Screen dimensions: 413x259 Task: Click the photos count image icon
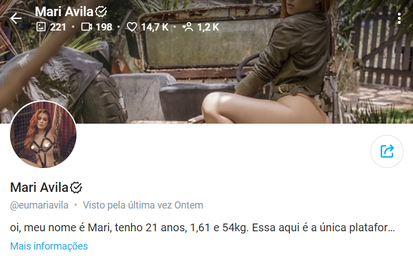click(x=41, y=27)
